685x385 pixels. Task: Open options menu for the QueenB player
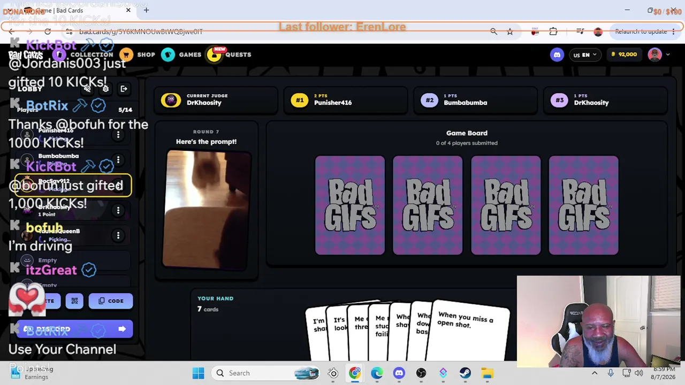pos(118,235)
